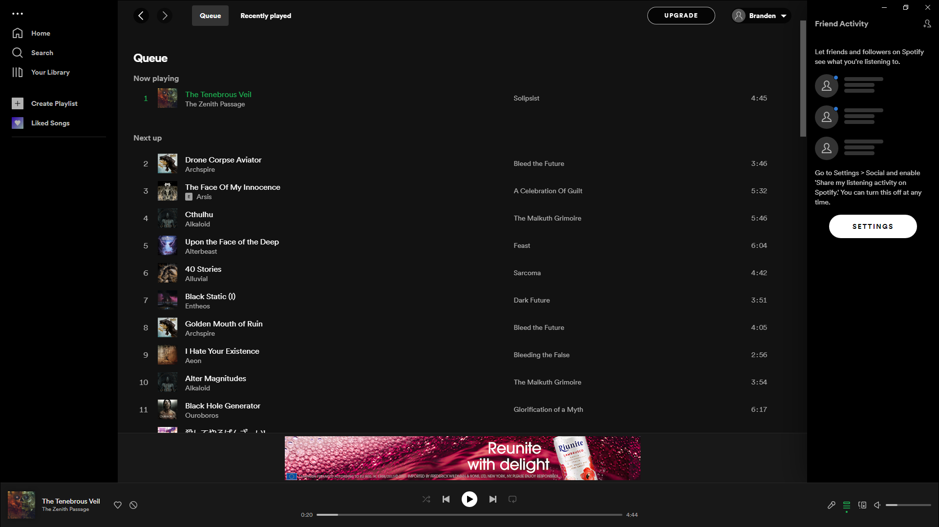Open the Feast album link
This screenshot has height=527, width=939.
pyautogui.click(x=522, y=245)
